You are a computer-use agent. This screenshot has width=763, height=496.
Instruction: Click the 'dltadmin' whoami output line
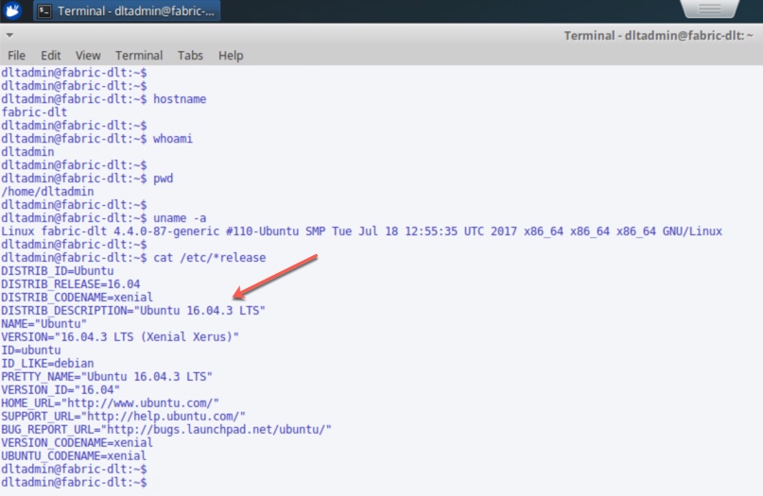point(27,152)
